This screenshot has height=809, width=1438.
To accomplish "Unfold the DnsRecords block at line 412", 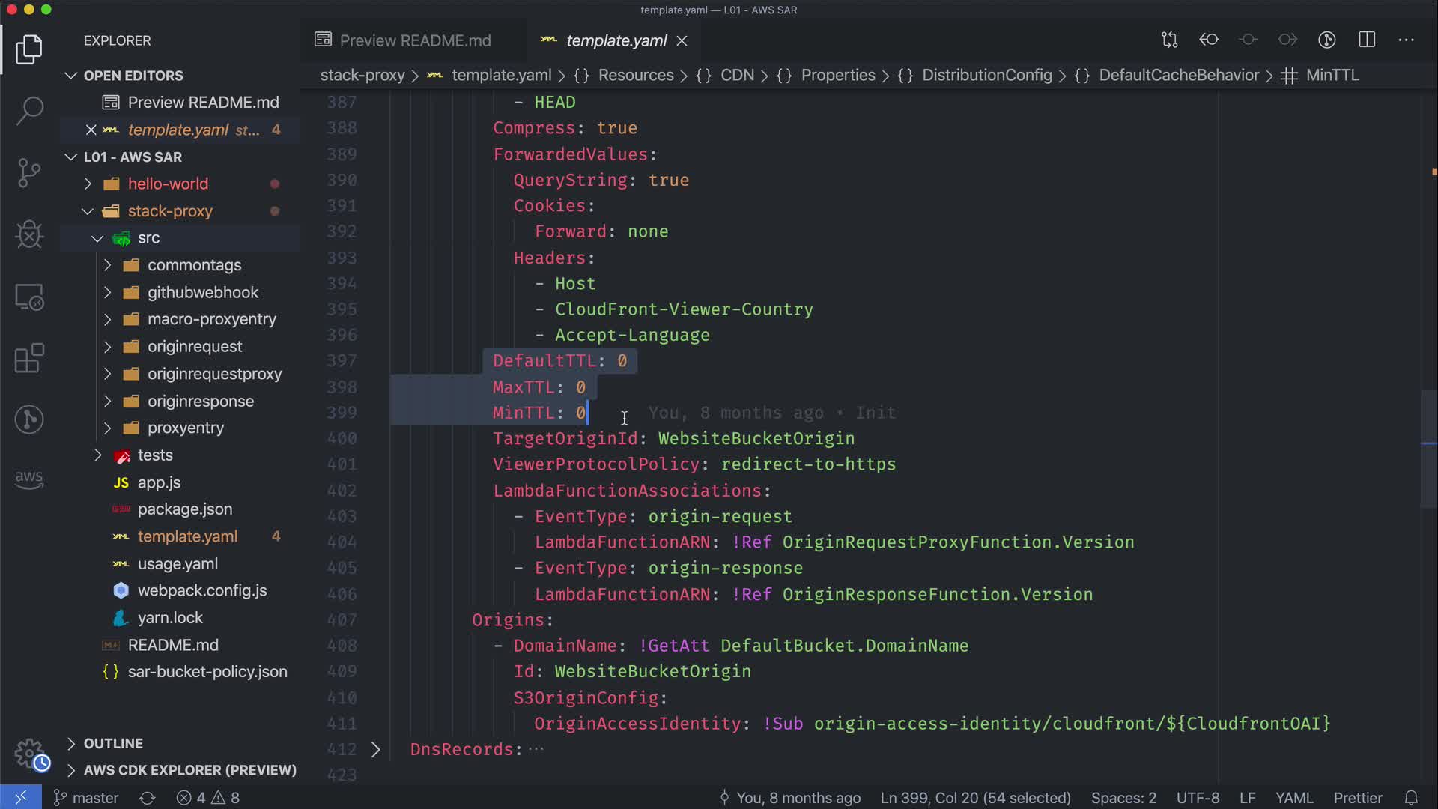I will pyautogui.click(x=376, y=749).
